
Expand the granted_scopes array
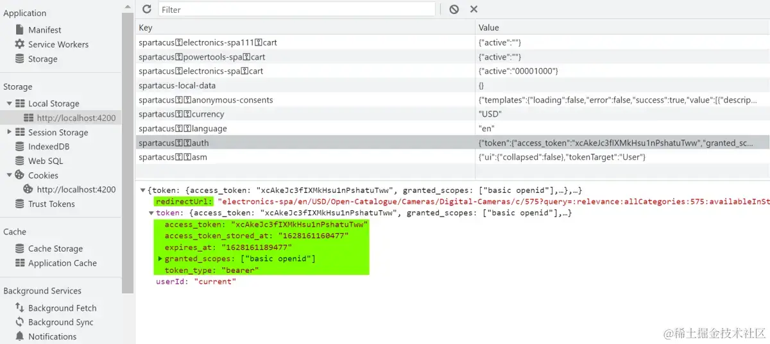point(160,259)
